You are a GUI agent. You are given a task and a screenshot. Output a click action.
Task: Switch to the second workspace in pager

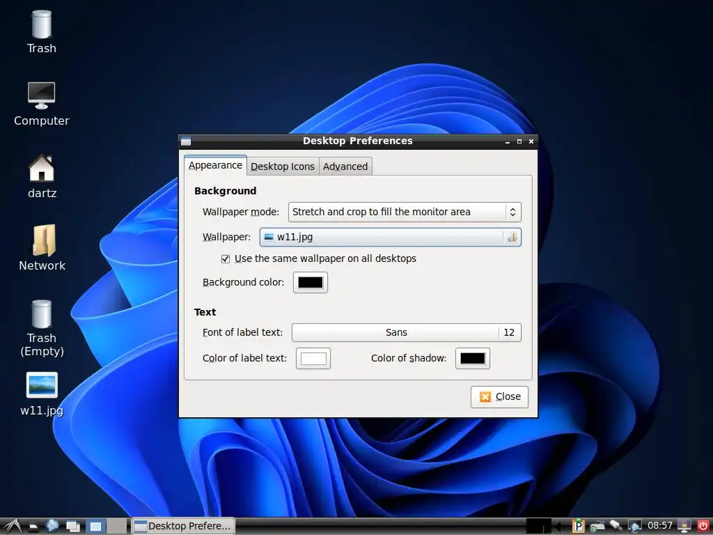[x=117, y=527]
